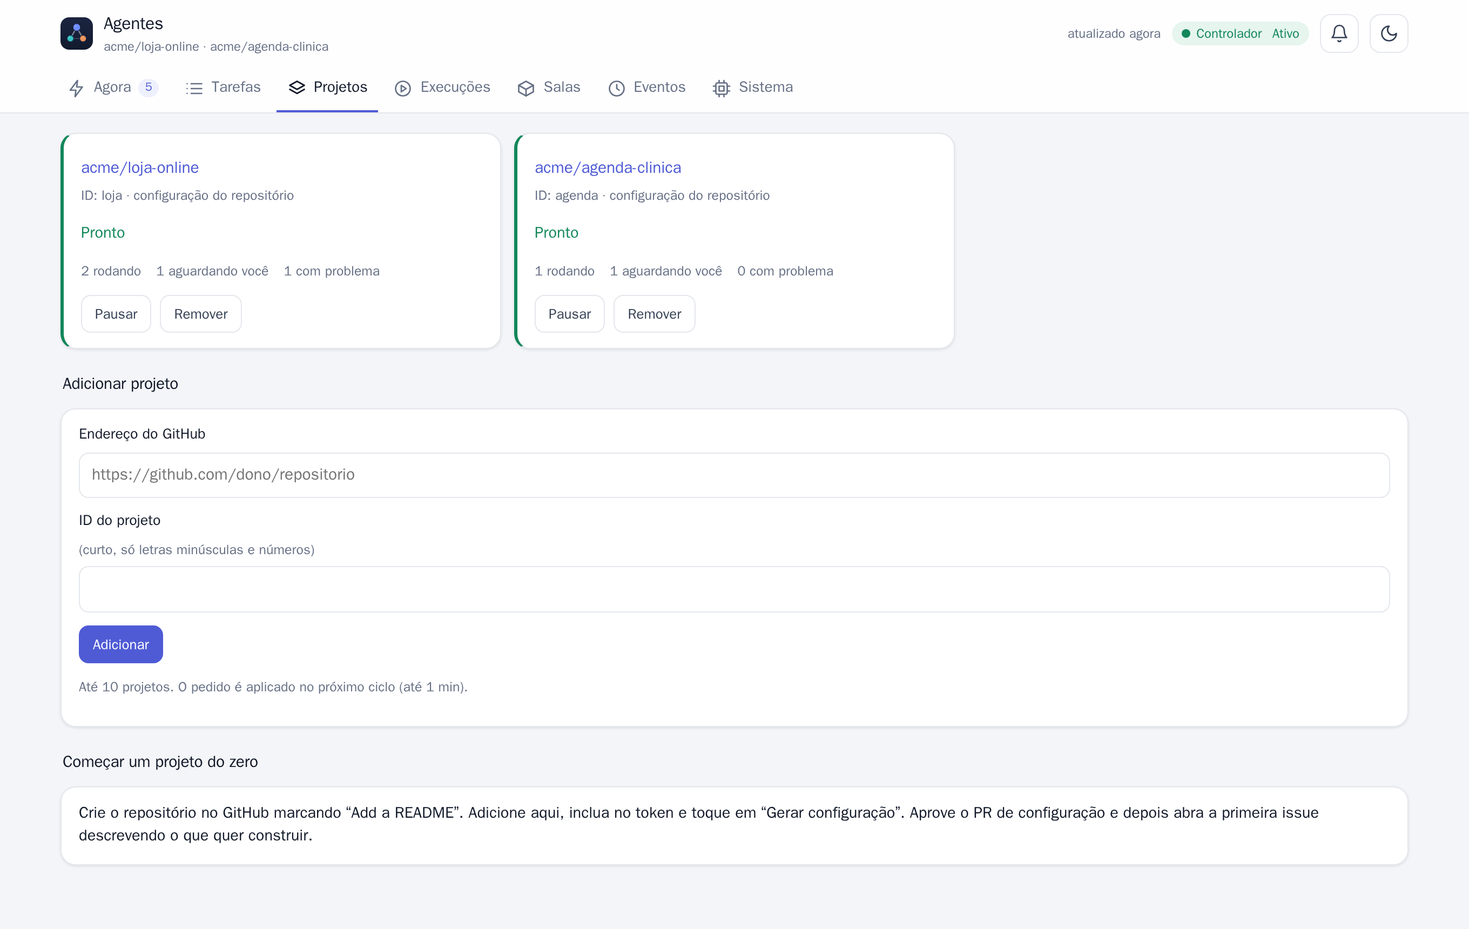Viewport: 1469px width, 929px height.
Task: Click the lightning bolt icon of Agora
Action: point(76,89)
